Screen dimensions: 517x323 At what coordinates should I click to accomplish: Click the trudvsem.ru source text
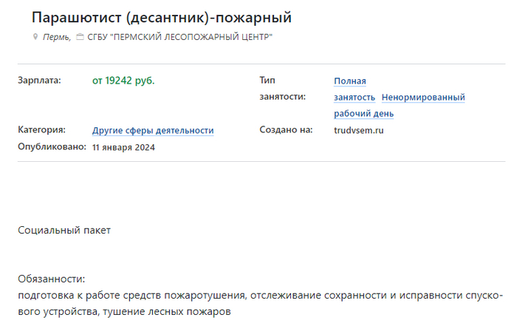tap(359, 130)
